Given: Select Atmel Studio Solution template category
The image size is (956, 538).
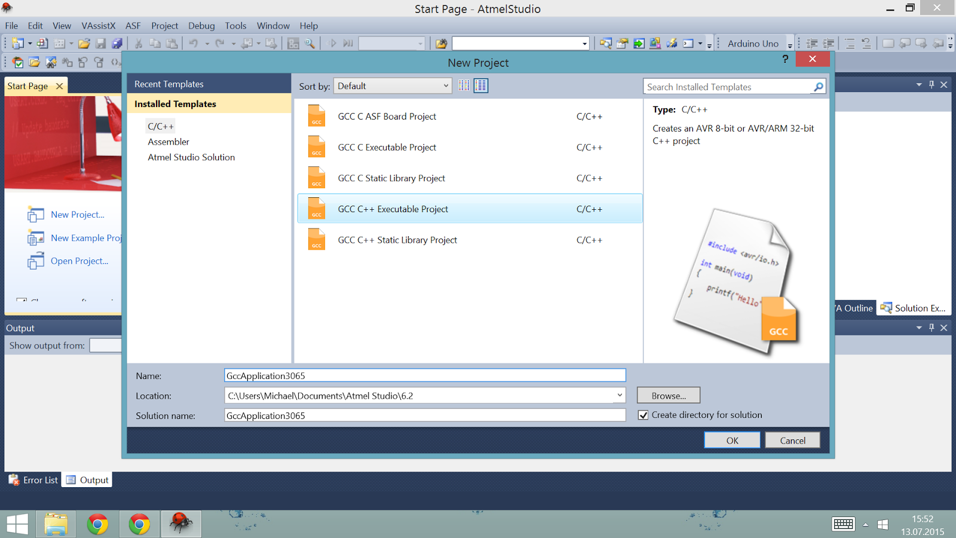Looking at the screenshot, I should point(191,157).
